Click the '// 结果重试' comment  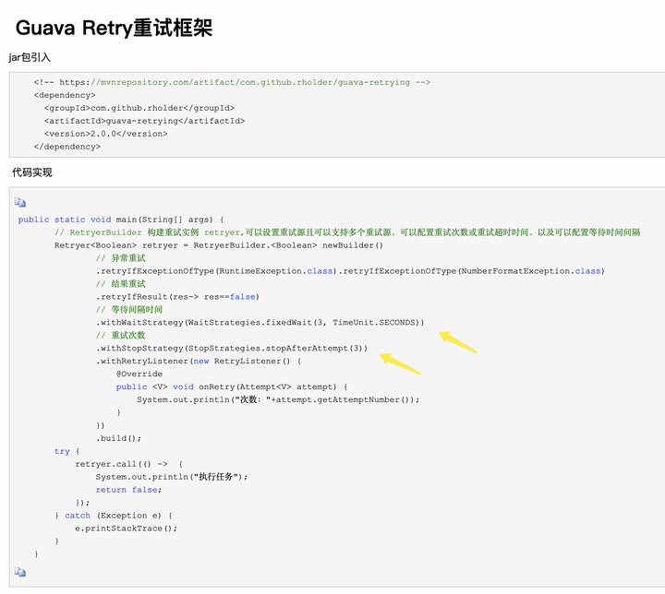click(x=120, y=284)
